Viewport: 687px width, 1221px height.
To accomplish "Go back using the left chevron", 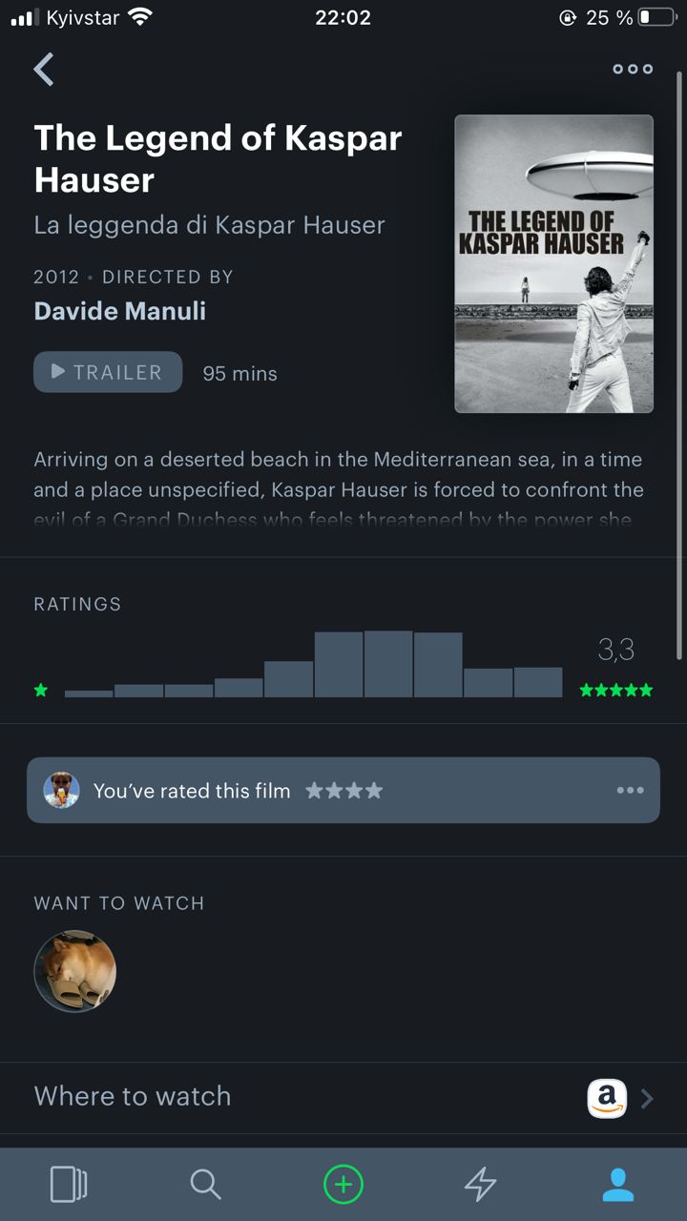I will [44, 70].
